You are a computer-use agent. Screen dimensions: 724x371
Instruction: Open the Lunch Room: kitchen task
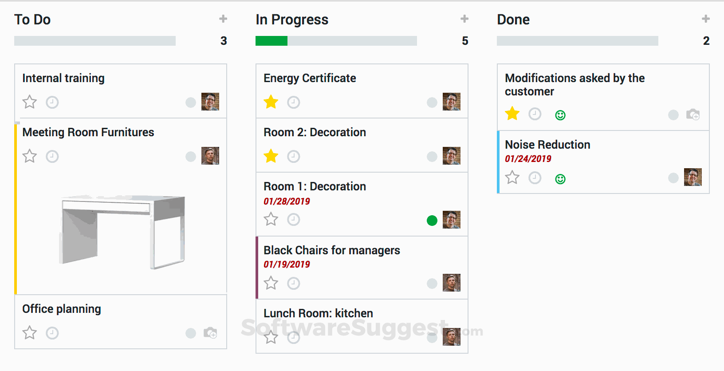click(x=318, y=313)
